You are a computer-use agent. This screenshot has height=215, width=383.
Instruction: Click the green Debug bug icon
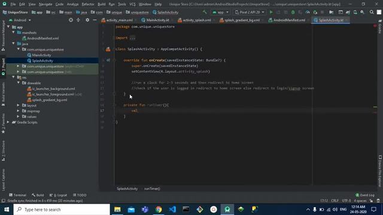[293, 12]
